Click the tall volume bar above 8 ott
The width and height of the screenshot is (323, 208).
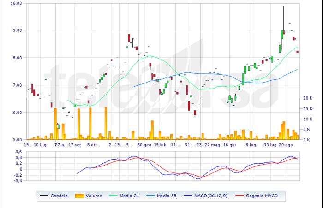[90, 124]
